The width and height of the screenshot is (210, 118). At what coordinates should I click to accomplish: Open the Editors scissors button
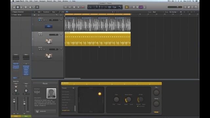click(37, 7)
